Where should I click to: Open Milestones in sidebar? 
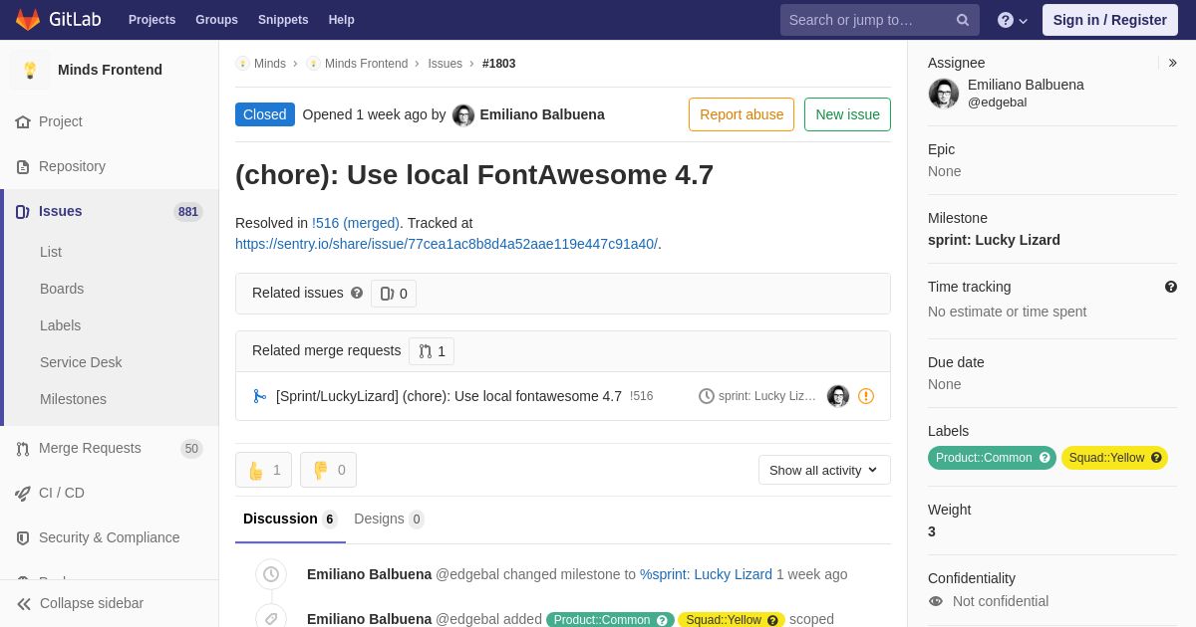[73, 399]
